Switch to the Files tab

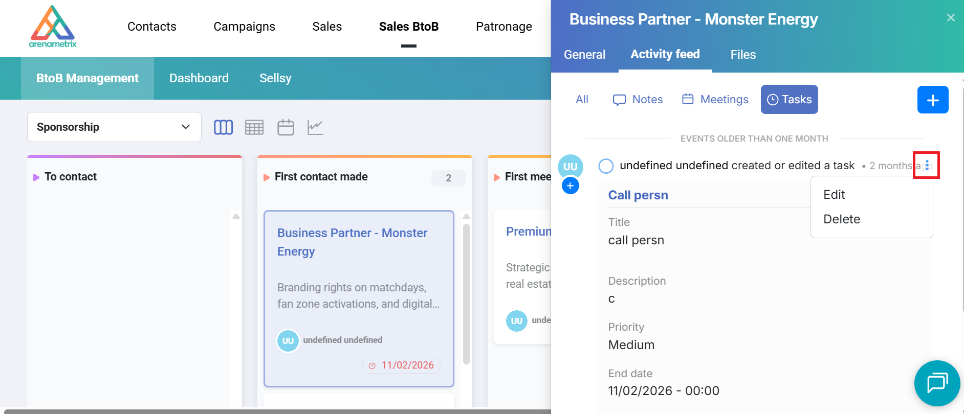click(743, 55)
